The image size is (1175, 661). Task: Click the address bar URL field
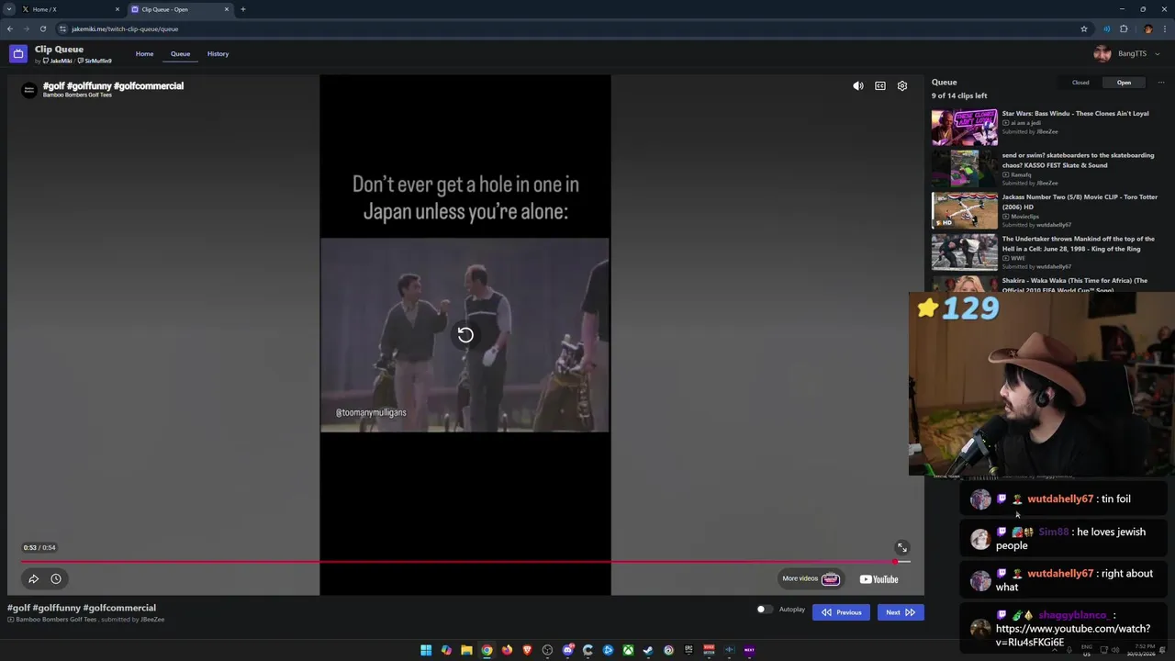(x=569, y=28)
